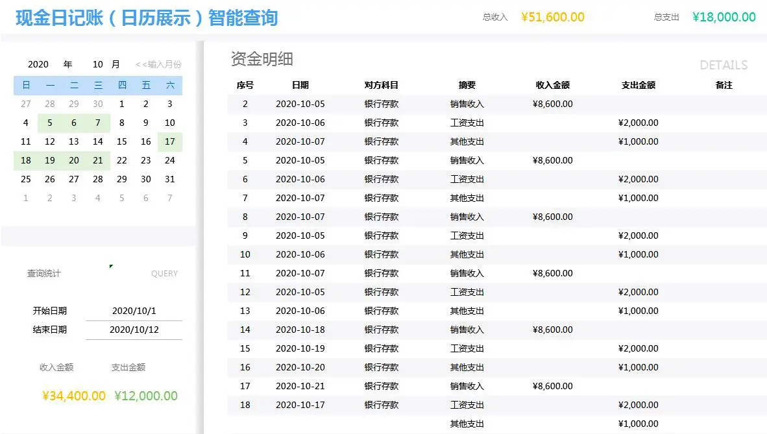Select date cell 2020-10-07 in row 7
Image resolution: width=767 pixels, height=434 pixels.
(x=300, y=198)
